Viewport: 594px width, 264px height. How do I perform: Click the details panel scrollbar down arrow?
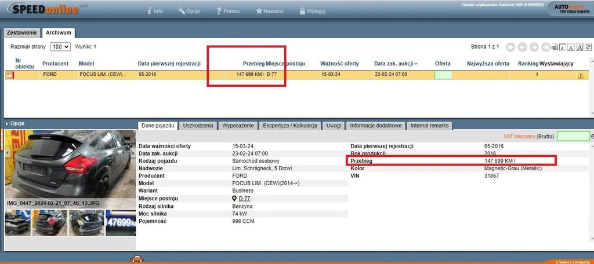click(x=592, y=239)
